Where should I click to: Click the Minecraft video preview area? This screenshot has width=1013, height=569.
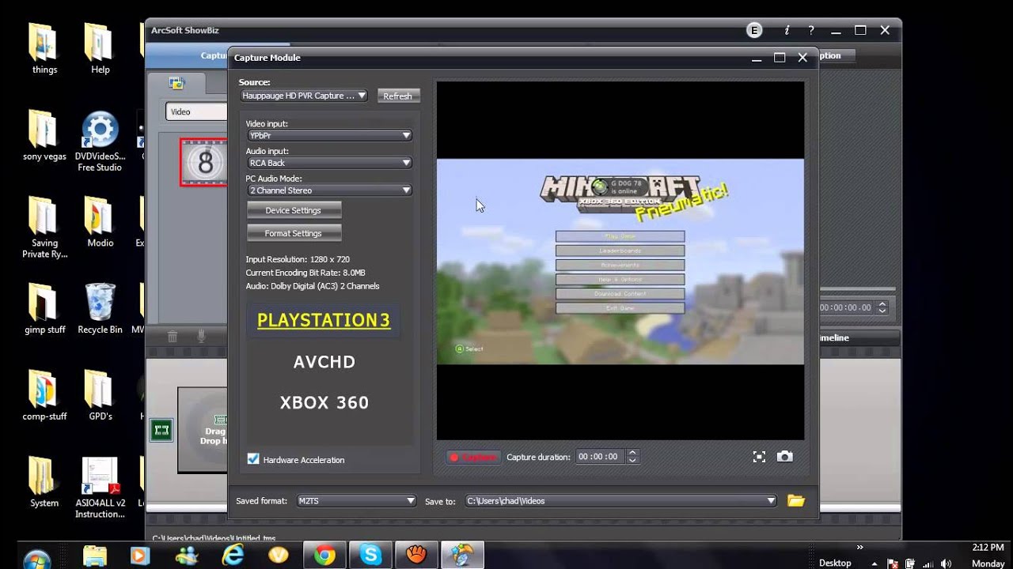click(x=620, y=262)
